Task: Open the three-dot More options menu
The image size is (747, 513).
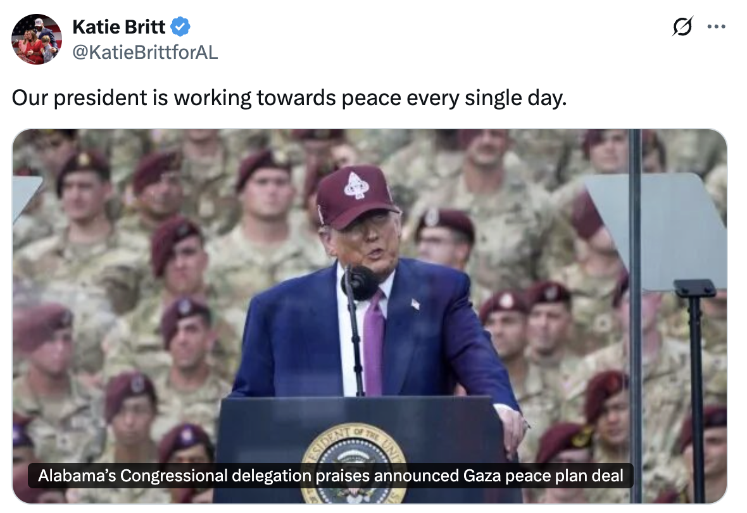Action: tap(717, 27)
